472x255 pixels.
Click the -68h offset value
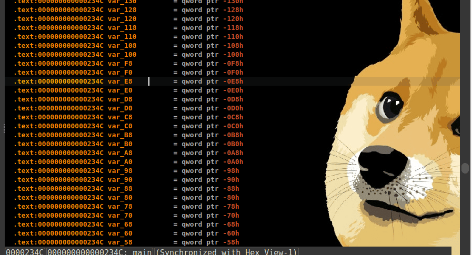click(231, 225)
